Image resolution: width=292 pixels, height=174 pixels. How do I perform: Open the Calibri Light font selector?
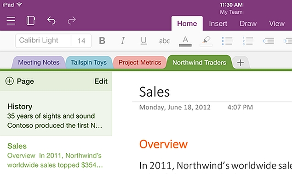(x=43, y=41)
